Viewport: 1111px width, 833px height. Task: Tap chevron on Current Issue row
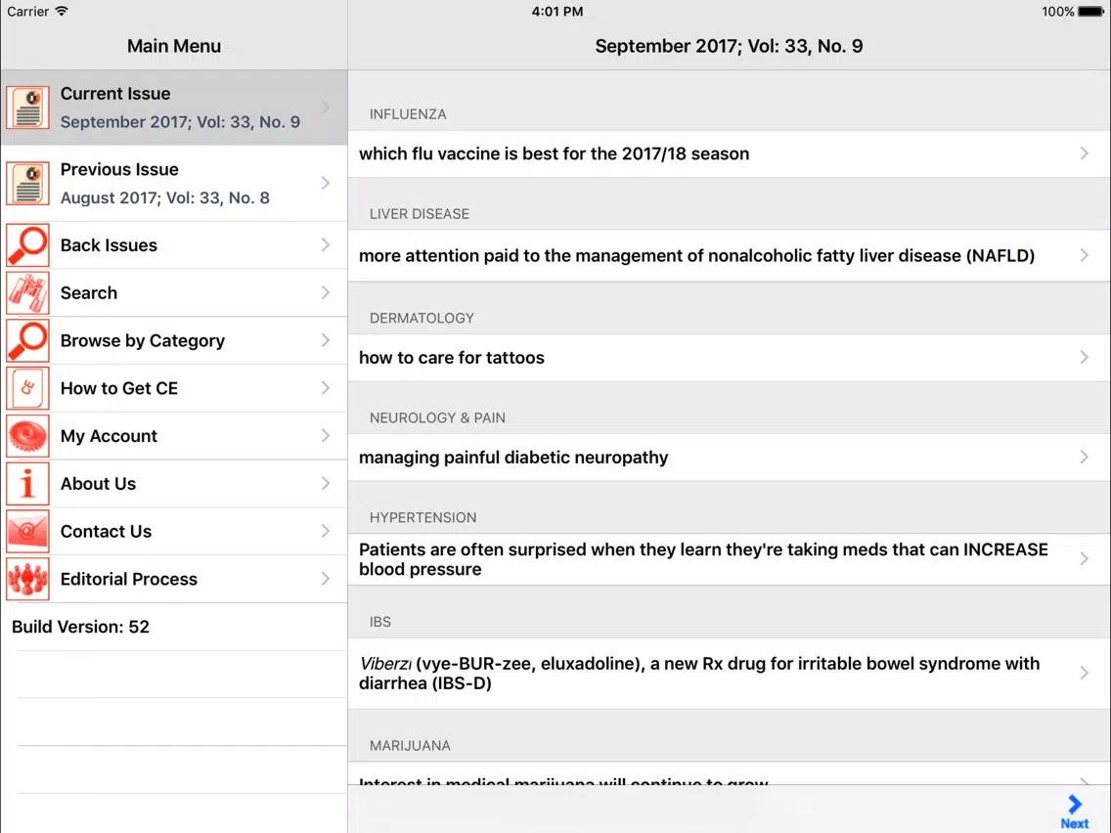326,108
